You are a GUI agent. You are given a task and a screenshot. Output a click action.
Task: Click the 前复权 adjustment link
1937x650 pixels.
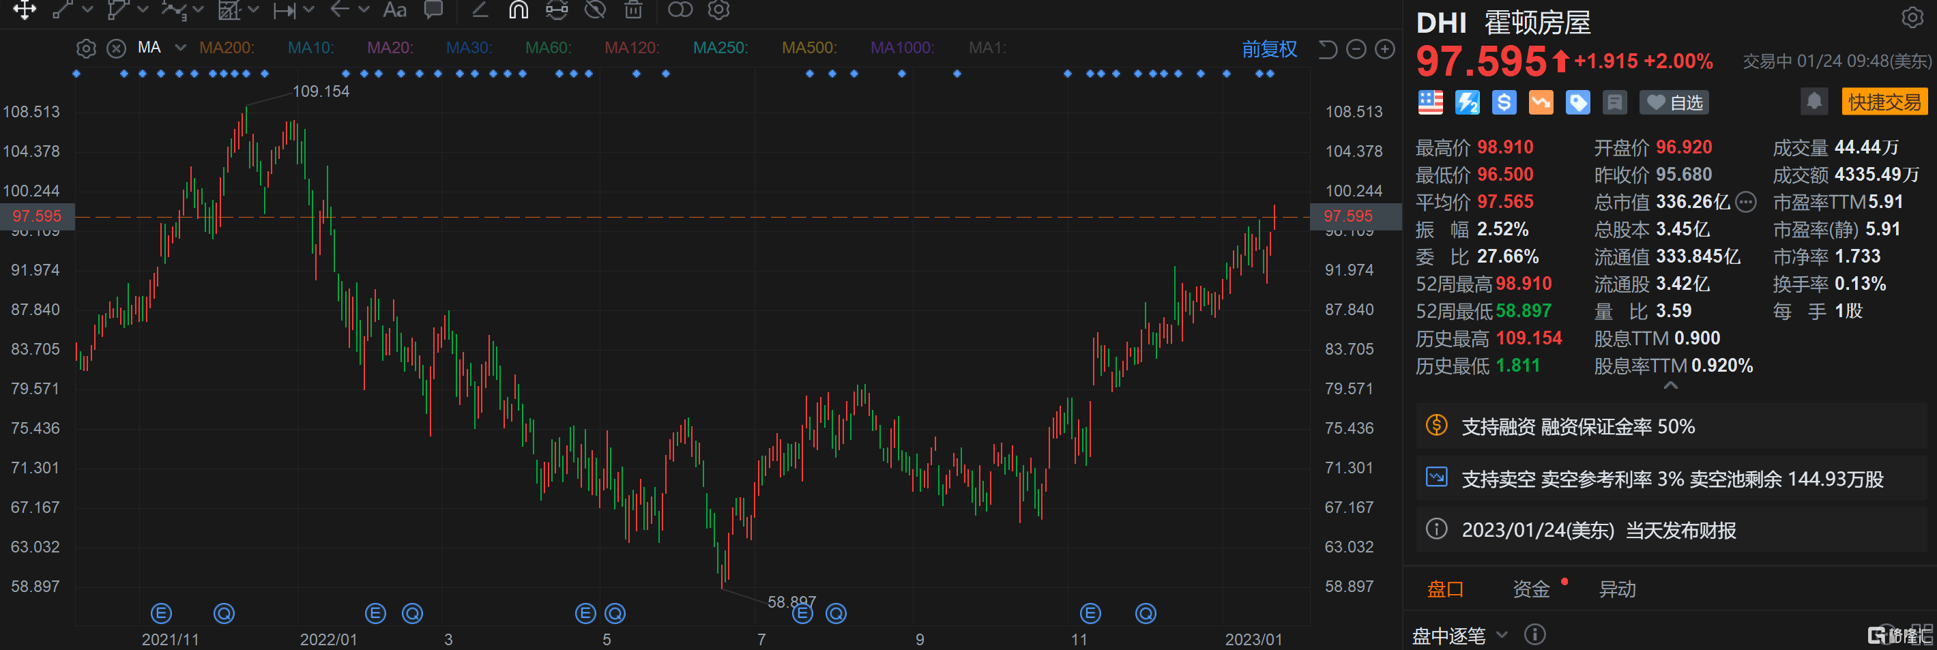click(1268, 50)
